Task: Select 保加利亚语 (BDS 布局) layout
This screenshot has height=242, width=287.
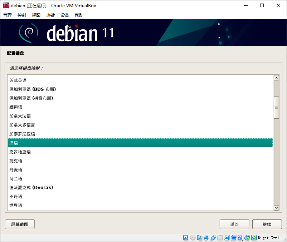Action: click(x=140, y=89)
